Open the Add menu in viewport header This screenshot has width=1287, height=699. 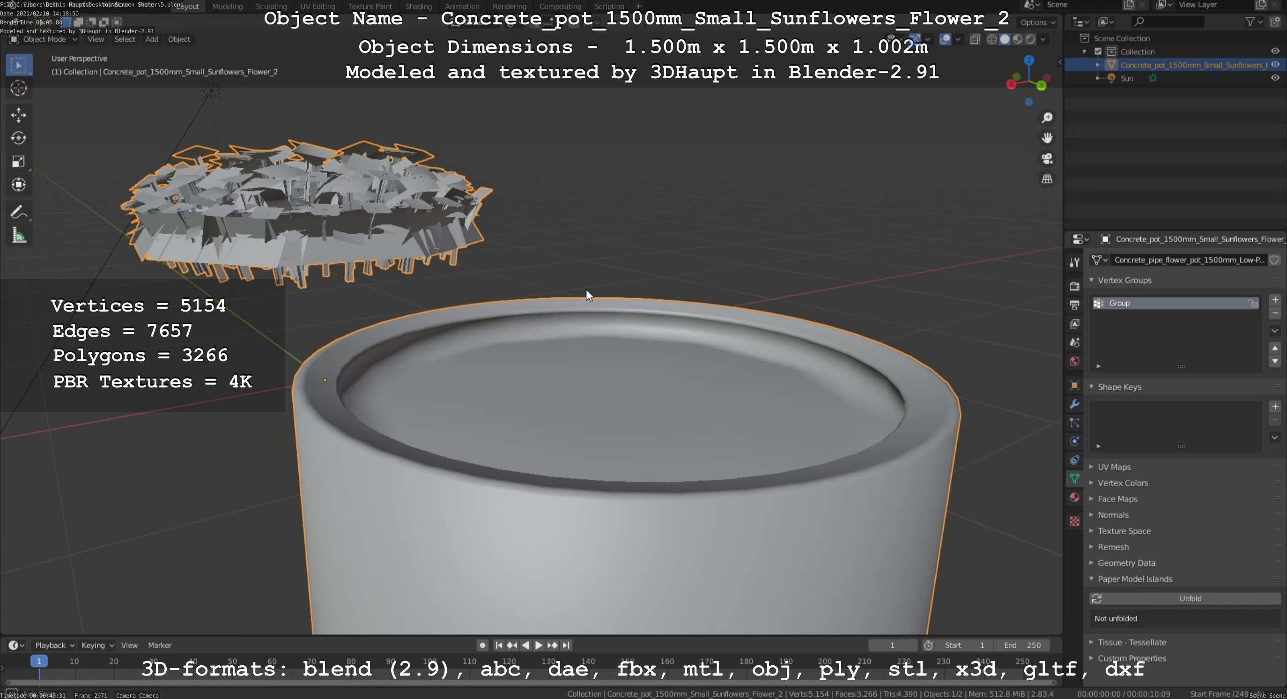(151, 39)
